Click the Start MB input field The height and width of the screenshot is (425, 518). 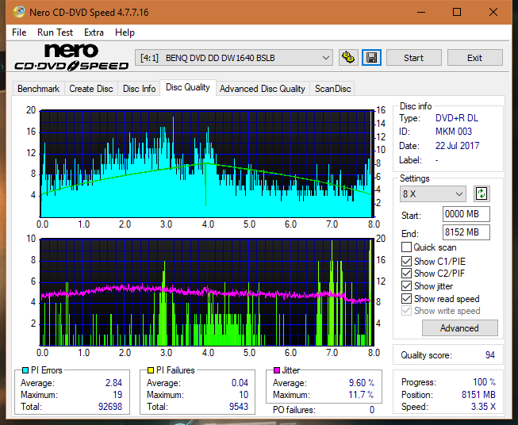point(466,214)
